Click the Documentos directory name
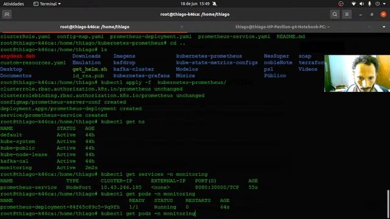The width and height of the screenshot is (390, 219). (x=16, y=75)
